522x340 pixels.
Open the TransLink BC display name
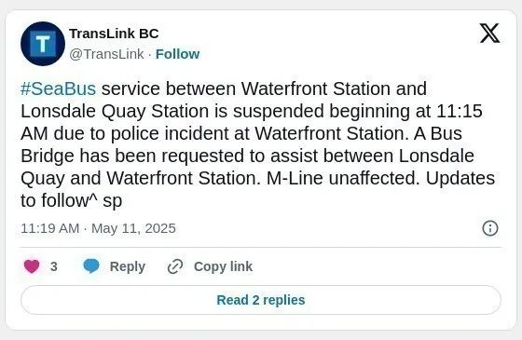(x=114, y=34)
